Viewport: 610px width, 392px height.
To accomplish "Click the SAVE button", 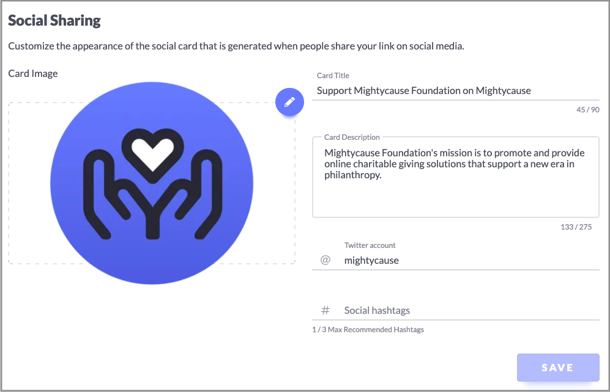I will pos(558,368).
